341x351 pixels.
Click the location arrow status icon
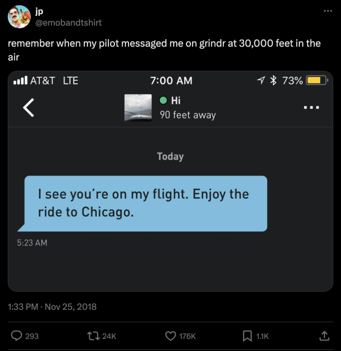click(262, 81)
